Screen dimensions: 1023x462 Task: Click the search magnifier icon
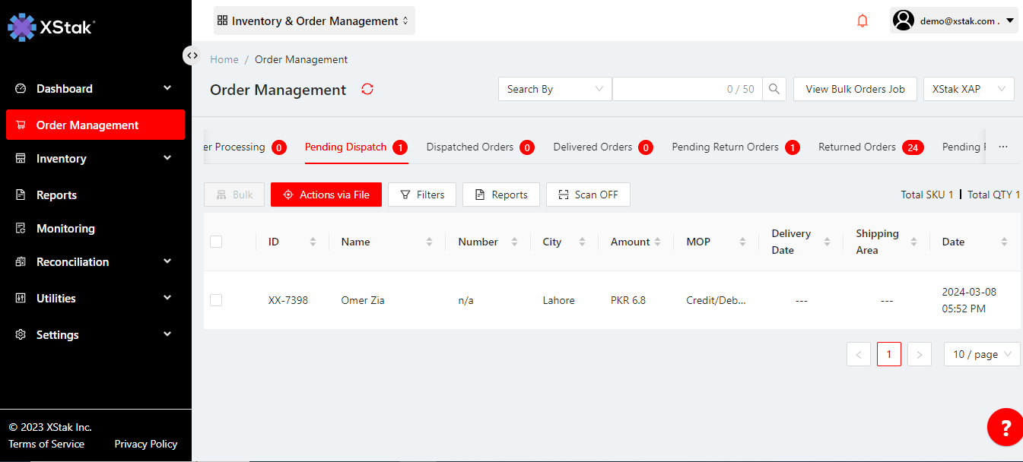(x=774, y=89)
